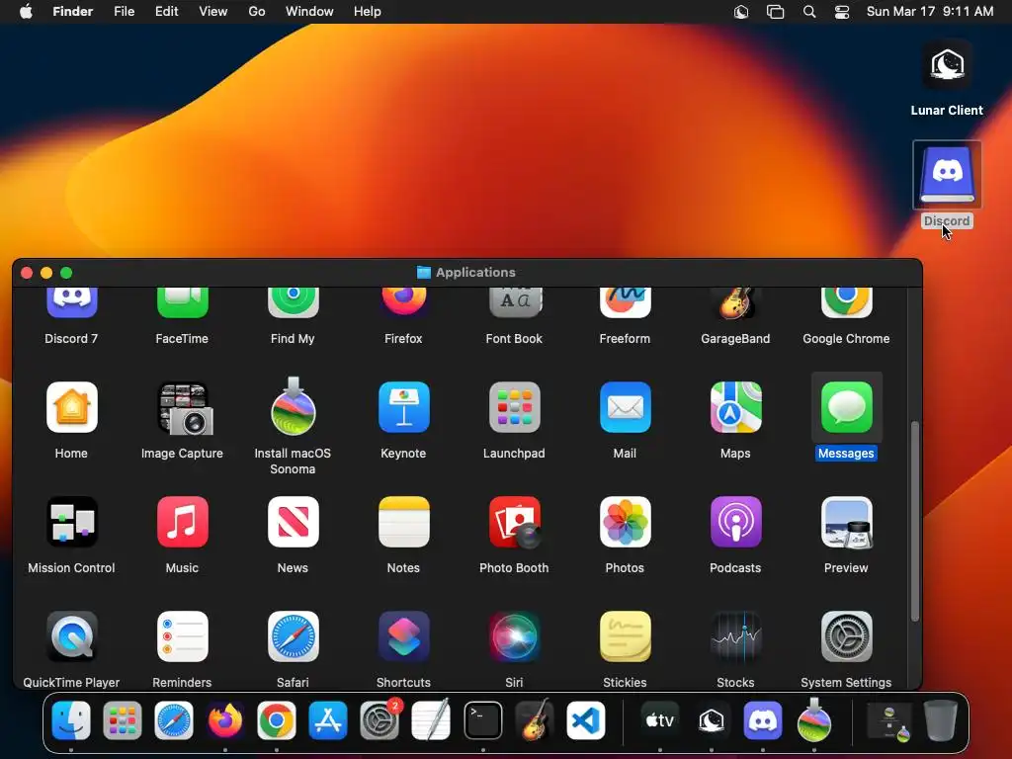Select Safari in the Applications folder

[x=293, y=637]
